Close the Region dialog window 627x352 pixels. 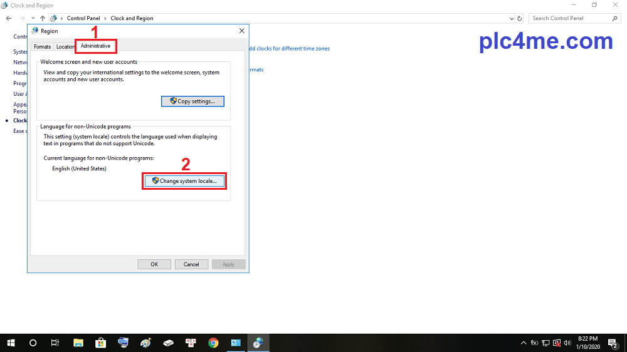(242, 31)
